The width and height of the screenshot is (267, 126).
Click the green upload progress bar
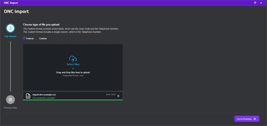pyautogui.click(x=73, y=100)
